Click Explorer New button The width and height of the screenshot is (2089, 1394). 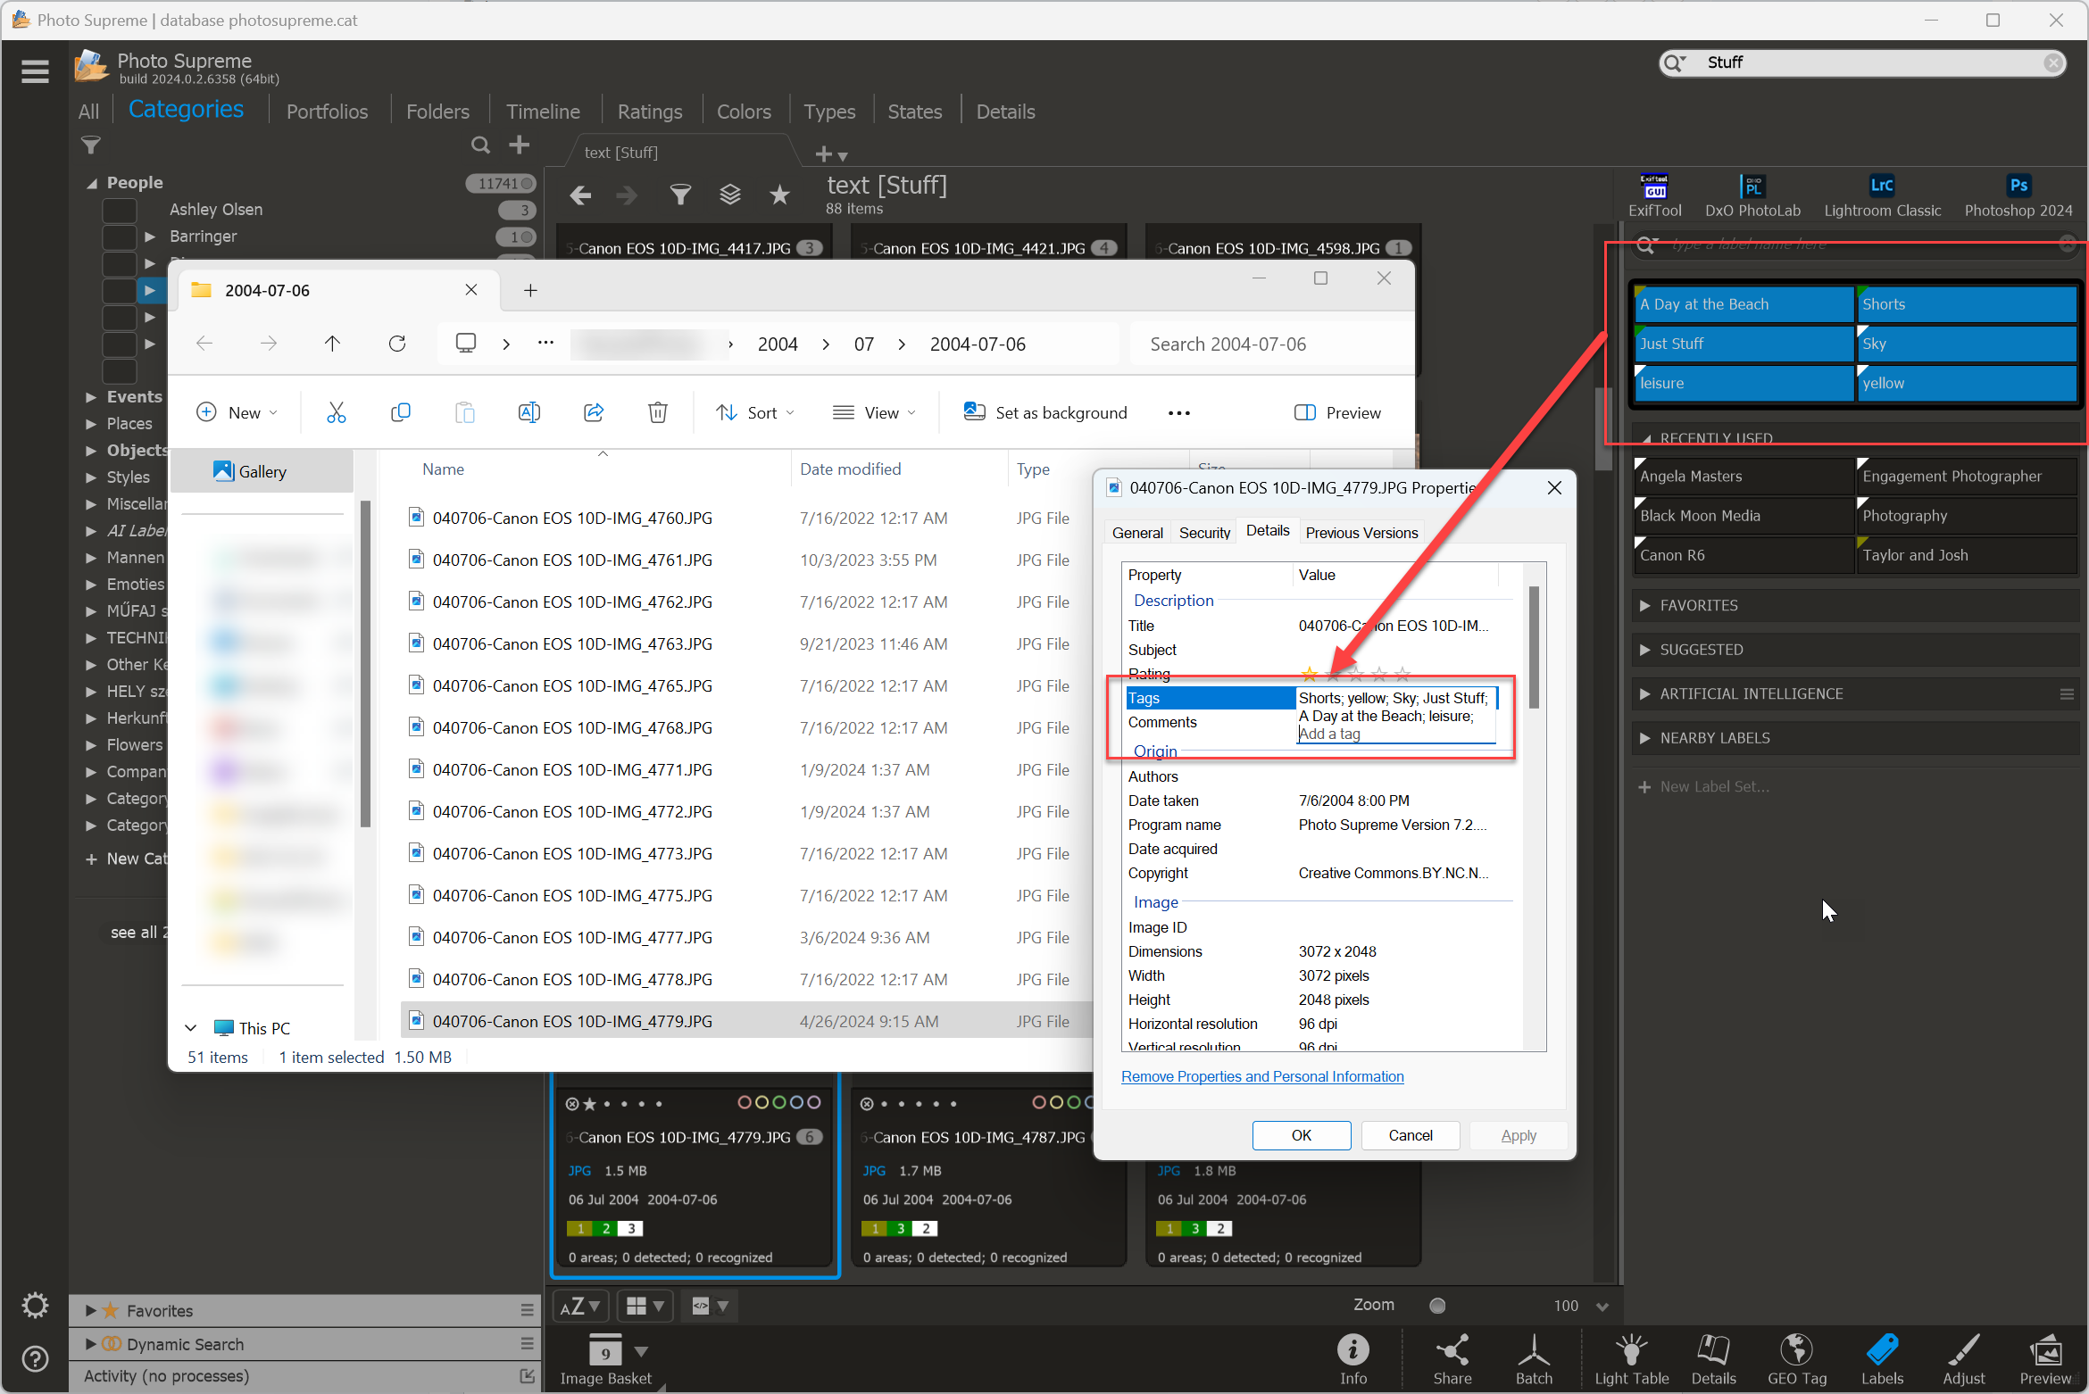click(237, 412)
